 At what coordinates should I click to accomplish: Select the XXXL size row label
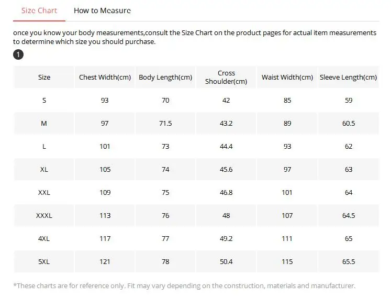[x=44, y=215]
